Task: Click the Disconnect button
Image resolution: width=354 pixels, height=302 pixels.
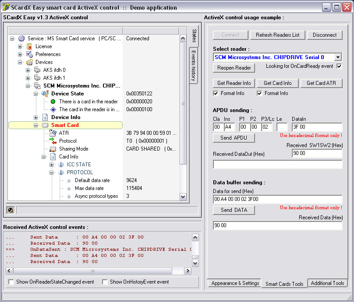Action: 324,35
